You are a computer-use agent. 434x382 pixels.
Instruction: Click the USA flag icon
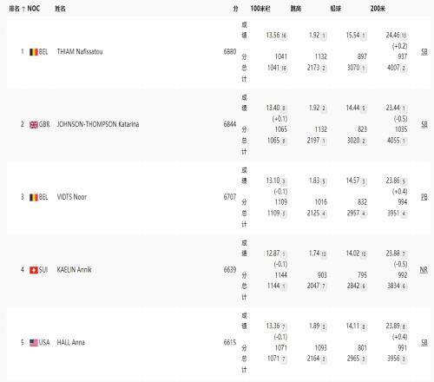34,343
